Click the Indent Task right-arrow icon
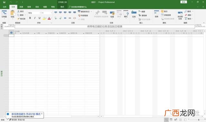This screenshot has height=122, width=206. click(61, 18)
